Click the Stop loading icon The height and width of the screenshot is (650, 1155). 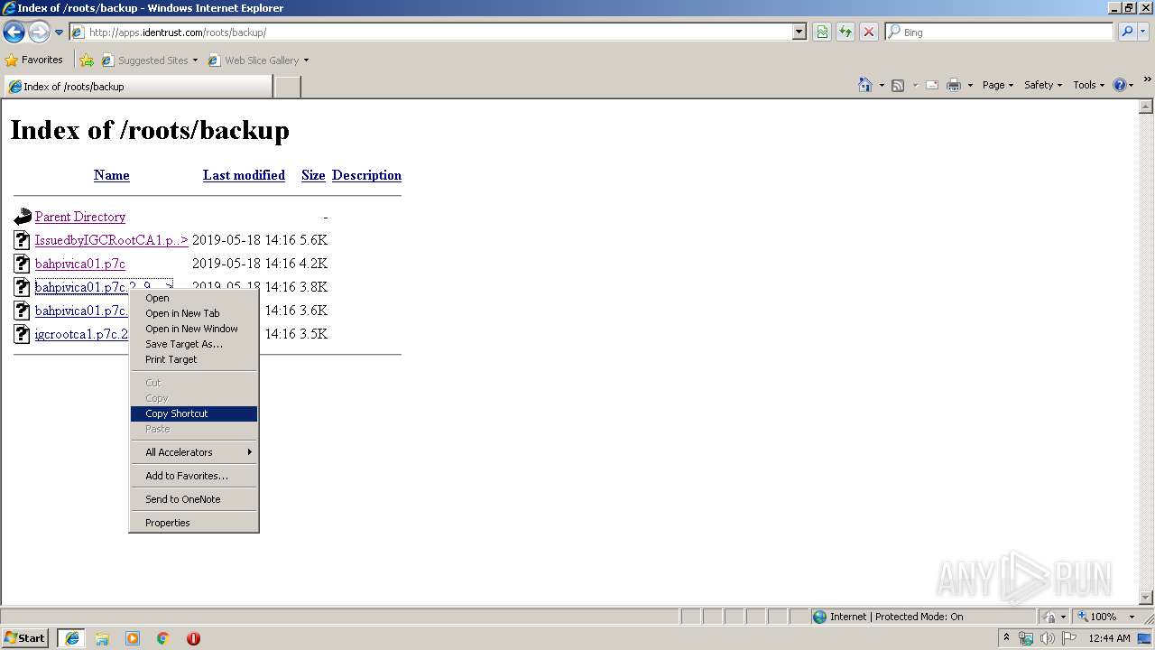click(869, 32)
